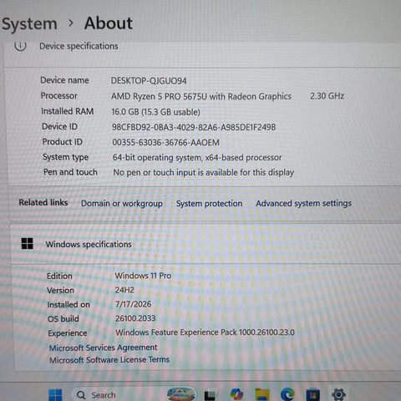Click the Device ID value 98CFBD92-0BA3-4029
The image size is (401, 401).
pyautogui.click(x=194, y=127)
